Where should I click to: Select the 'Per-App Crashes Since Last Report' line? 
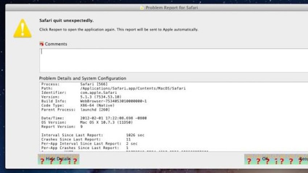click(x=85, y=148)
